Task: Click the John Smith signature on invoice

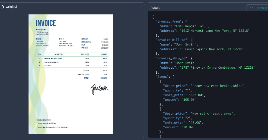Action: coord(99,89)
